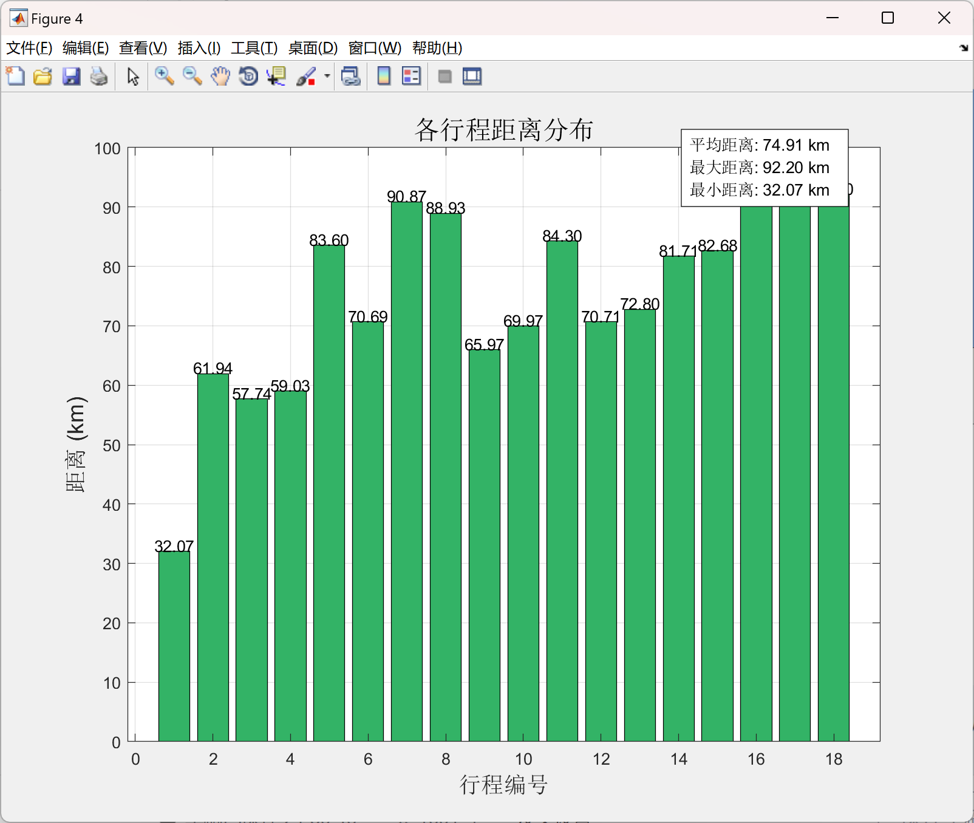Toggle the Brush data tool
This screenshot has width=974, height=823.
306,77
